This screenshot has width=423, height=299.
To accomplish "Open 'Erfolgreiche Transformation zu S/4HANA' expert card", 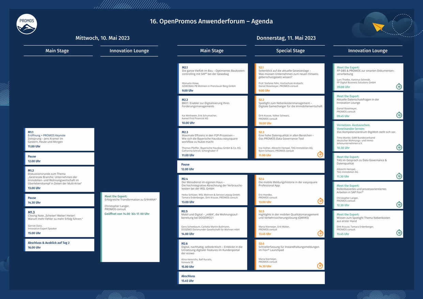I will click(x=130, y=227).
